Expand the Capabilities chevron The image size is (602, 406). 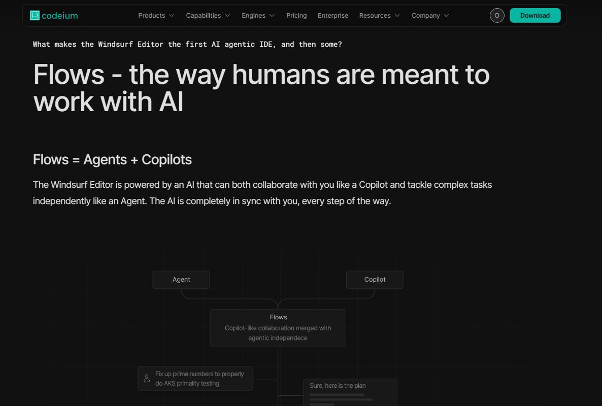[x=227, y=15]
